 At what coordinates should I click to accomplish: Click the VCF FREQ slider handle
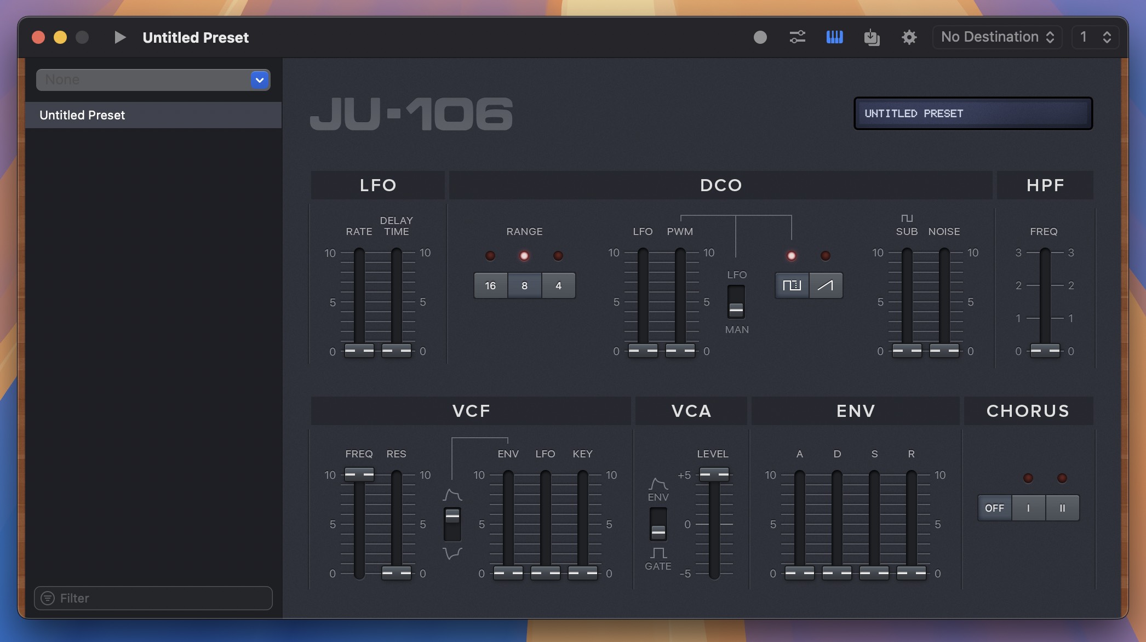359,474
